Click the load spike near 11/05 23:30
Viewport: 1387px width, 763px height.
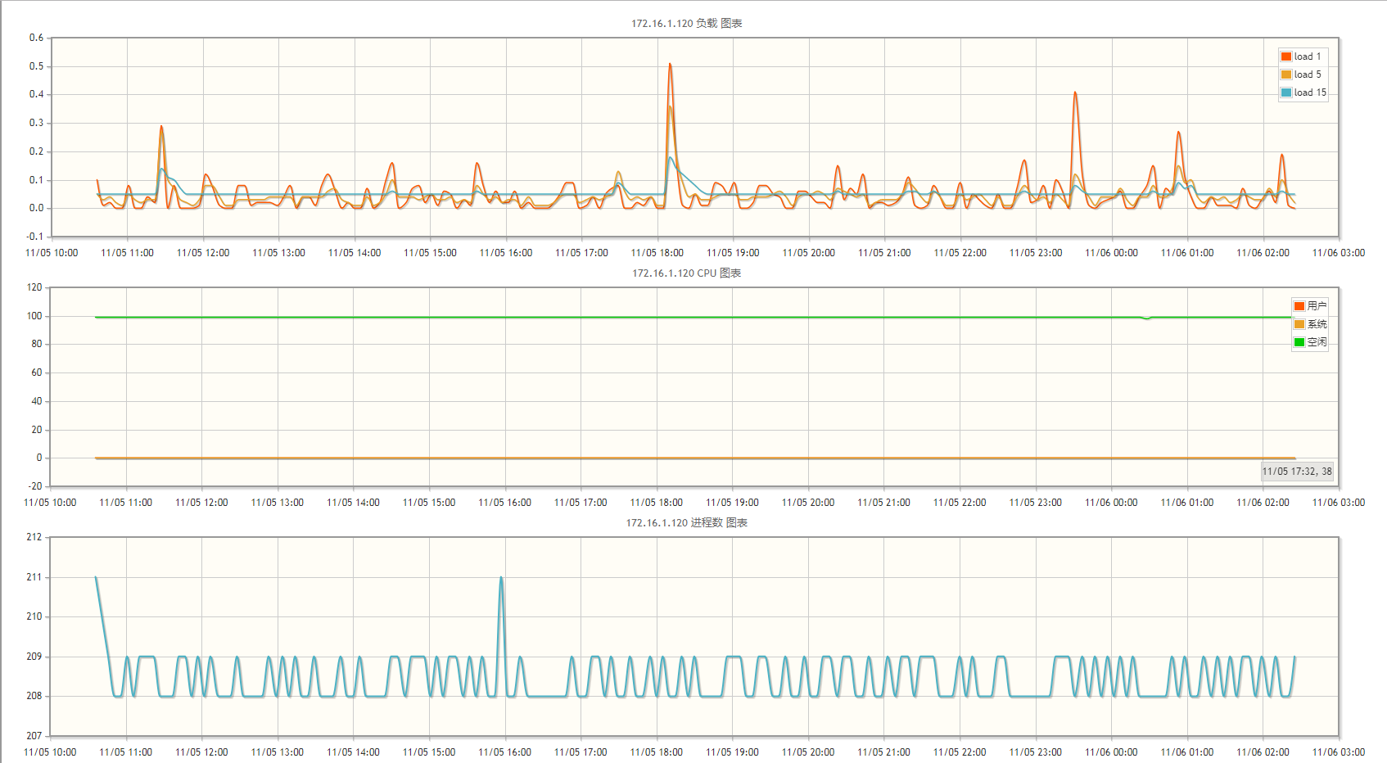pos(1075,93)
